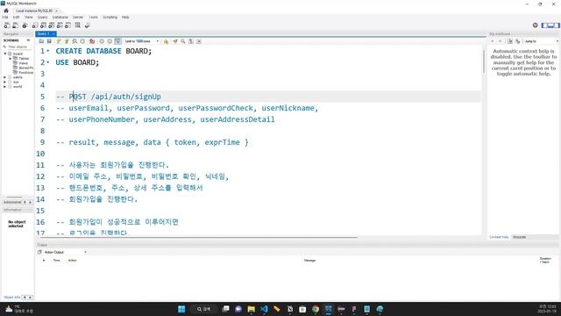Open the Scripting menu
Screen dimensions: 561x316
tap(110, 18)
